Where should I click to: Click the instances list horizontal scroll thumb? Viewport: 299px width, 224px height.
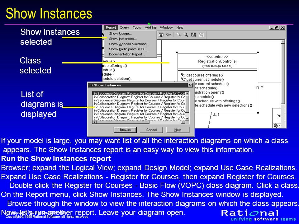[x=123, y=122]
